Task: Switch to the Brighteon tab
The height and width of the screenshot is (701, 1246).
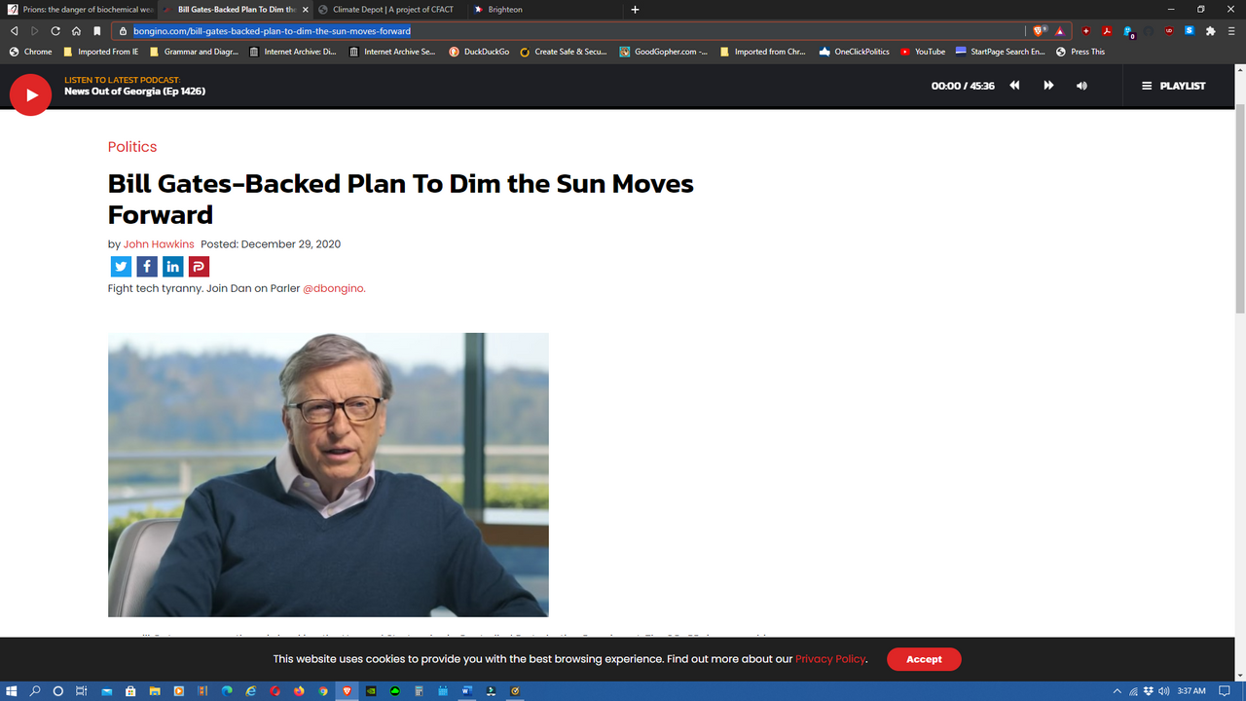Action: pyautogui.click(x=504, y=10)
